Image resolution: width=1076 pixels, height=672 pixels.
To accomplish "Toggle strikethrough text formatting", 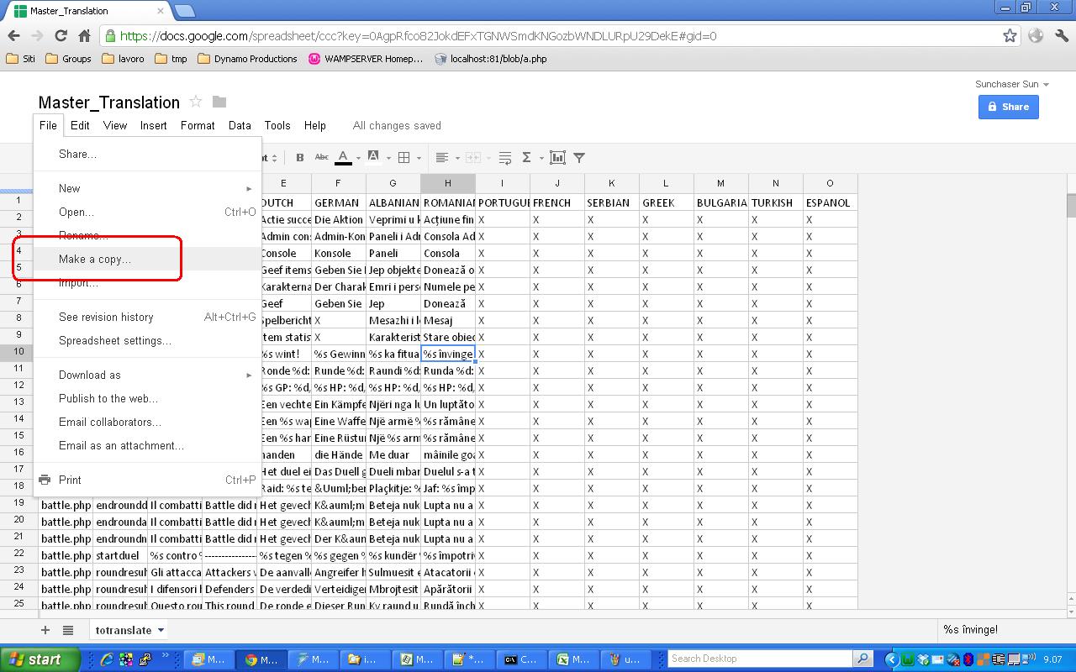I will coord(321,157).
